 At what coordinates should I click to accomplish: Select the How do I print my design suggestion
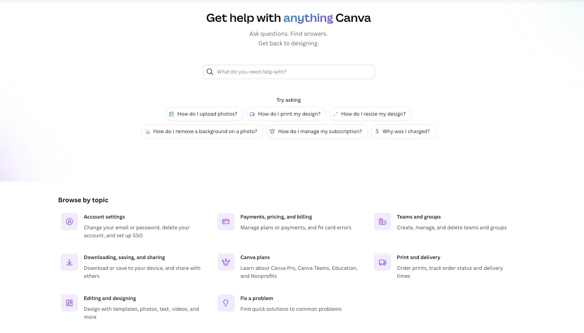click(x=286, y=114)
